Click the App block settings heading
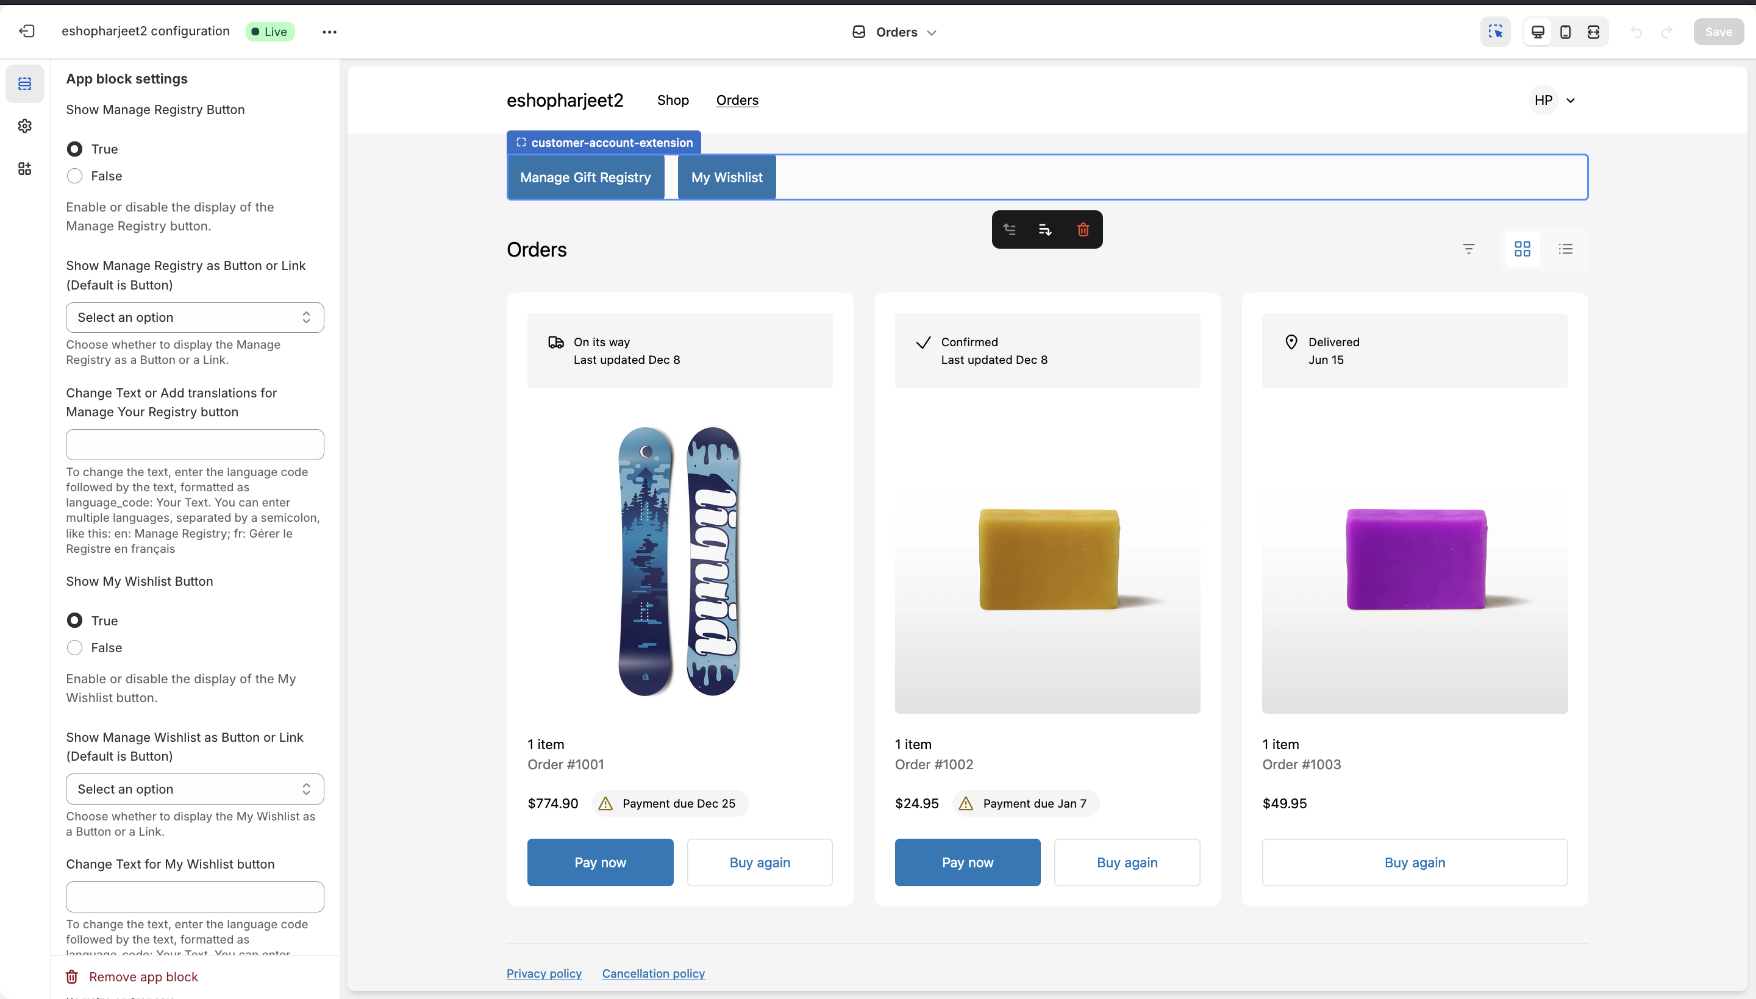This screenshot has width=1756, height=999. 127,79
